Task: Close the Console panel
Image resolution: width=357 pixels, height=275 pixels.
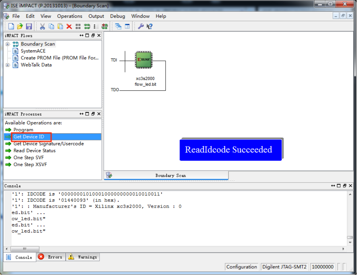Action: [x=351, y=185]
